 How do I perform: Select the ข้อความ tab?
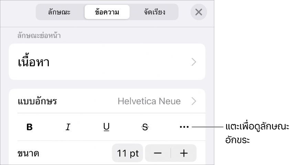pos(107,12)
